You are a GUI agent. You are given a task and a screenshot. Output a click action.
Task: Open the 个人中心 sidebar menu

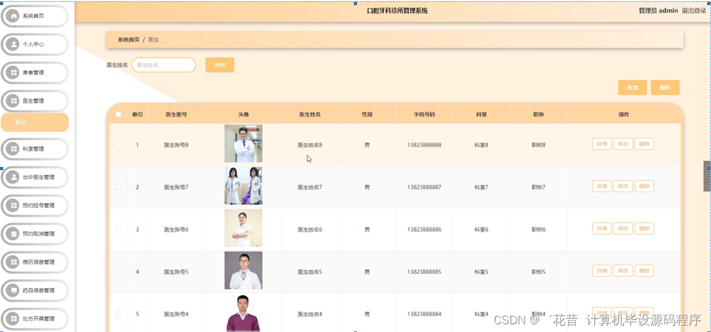[35, 44]
